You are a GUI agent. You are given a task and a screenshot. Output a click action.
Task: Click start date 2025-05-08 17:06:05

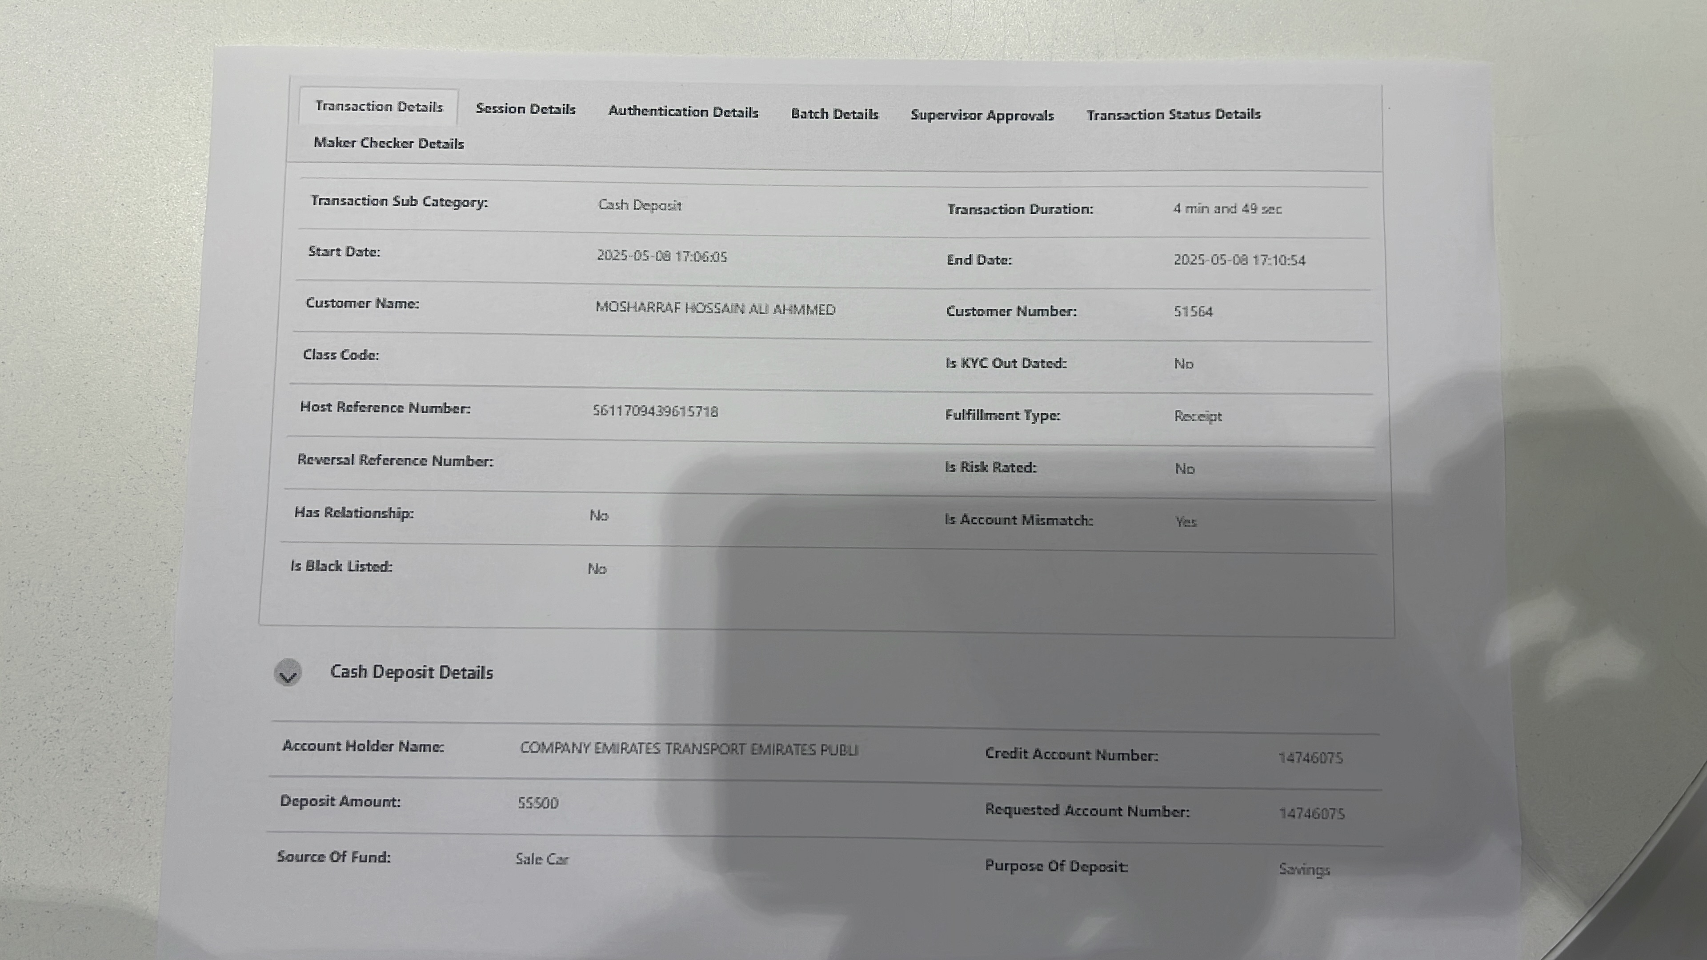click(x=661, y=256)
